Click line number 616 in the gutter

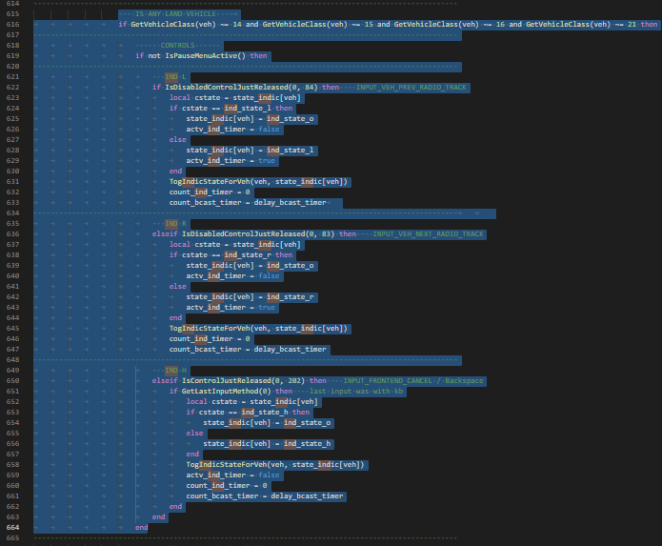click(13, 24)
